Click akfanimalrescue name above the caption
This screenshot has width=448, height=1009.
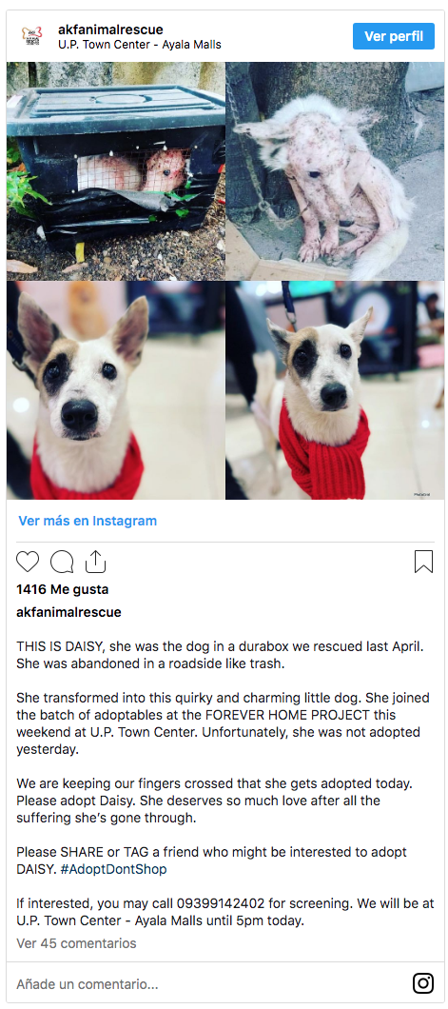point(68,612)
